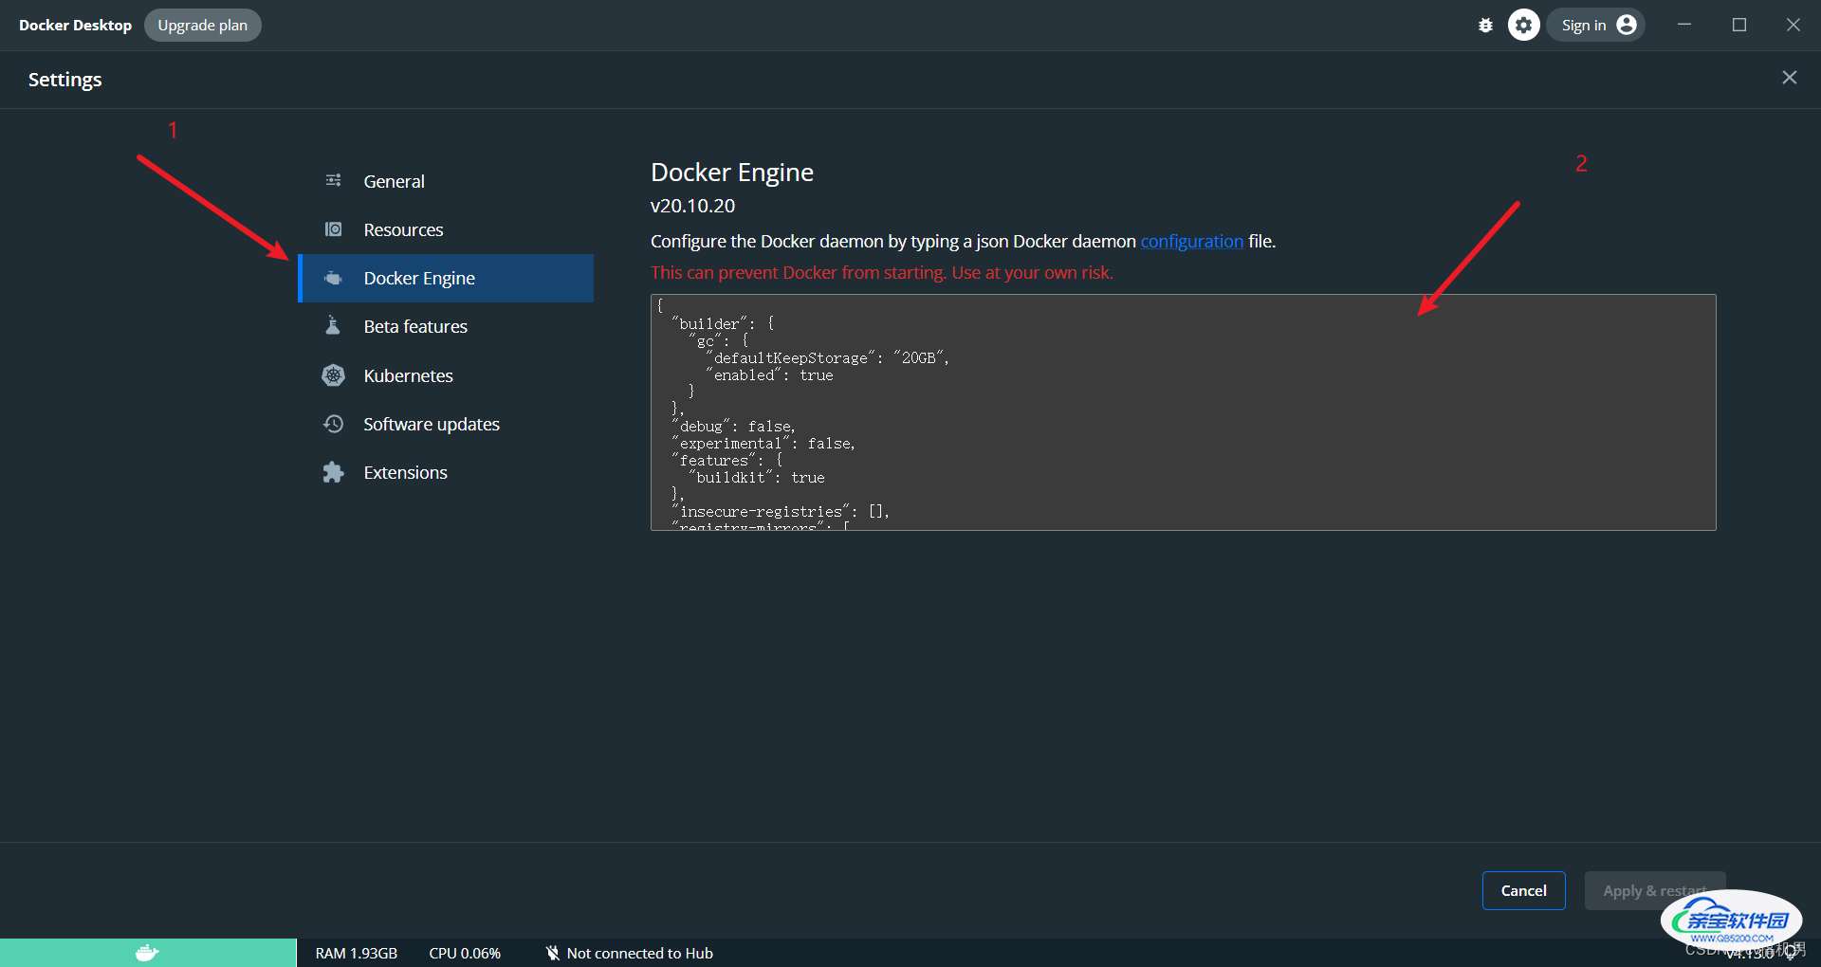1821x967 pixels.
Task: Click the 'CPU 0.06%' status entry
Action: coord(465,953)
